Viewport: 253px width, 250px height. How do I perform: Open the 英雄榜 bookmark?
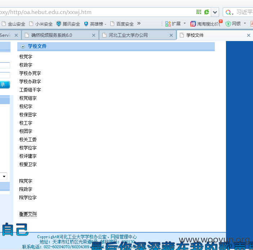tap(95, 24)
